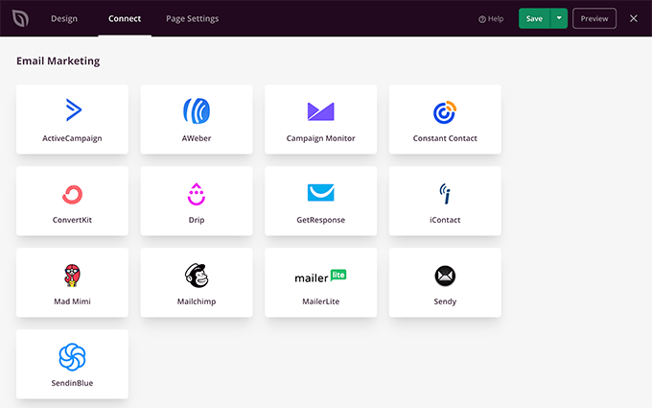
Task: Select the Mad Mimi label text
Action: pyautogui.click(x=72, y=301)
